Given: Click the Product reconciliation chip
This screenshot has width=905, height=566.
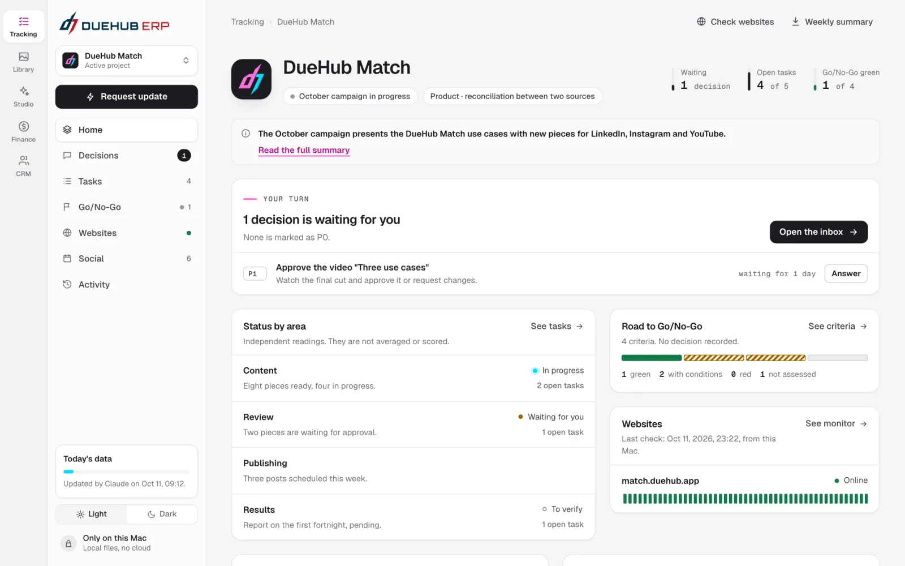Looking at the screenshot, I should click(x=512, y=96).
